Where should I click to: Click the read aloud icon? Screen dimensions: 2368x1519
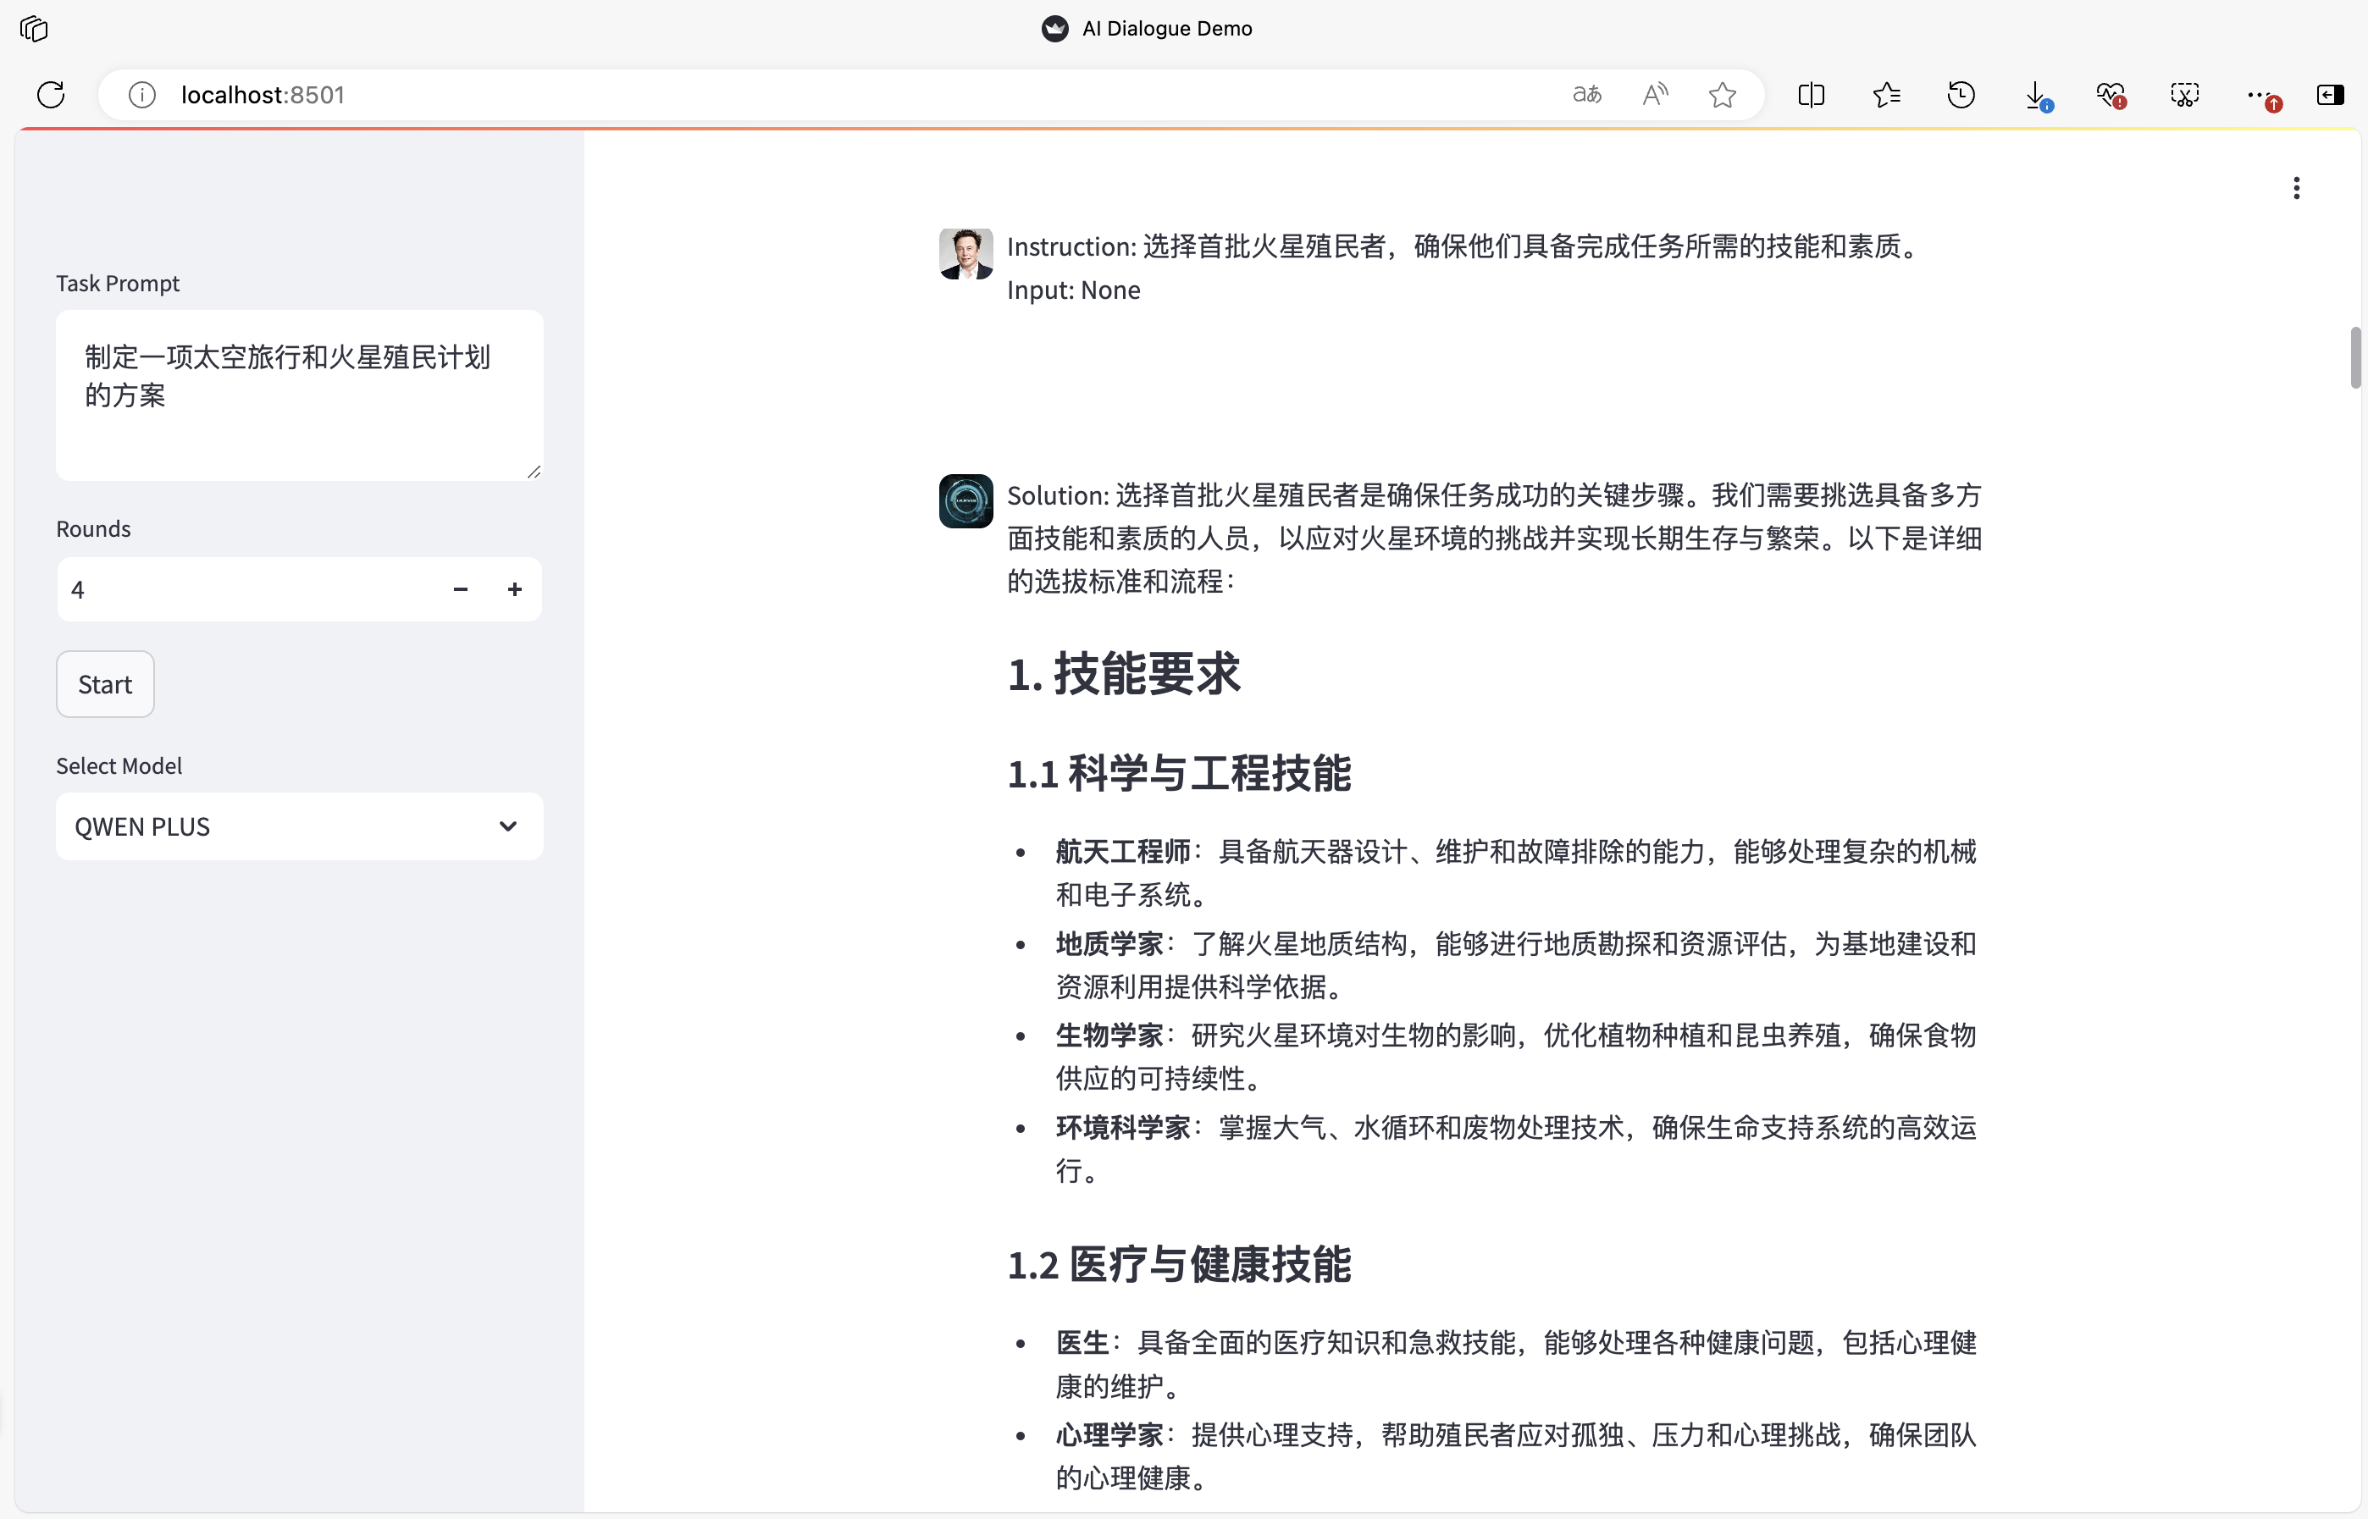tap(1655, 95)
